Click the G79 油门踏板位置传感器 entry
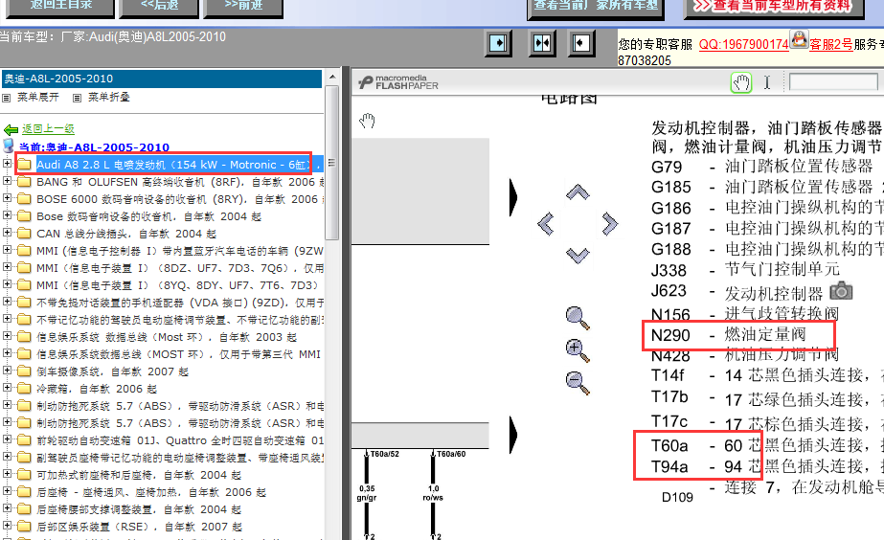 pos(761,167)
